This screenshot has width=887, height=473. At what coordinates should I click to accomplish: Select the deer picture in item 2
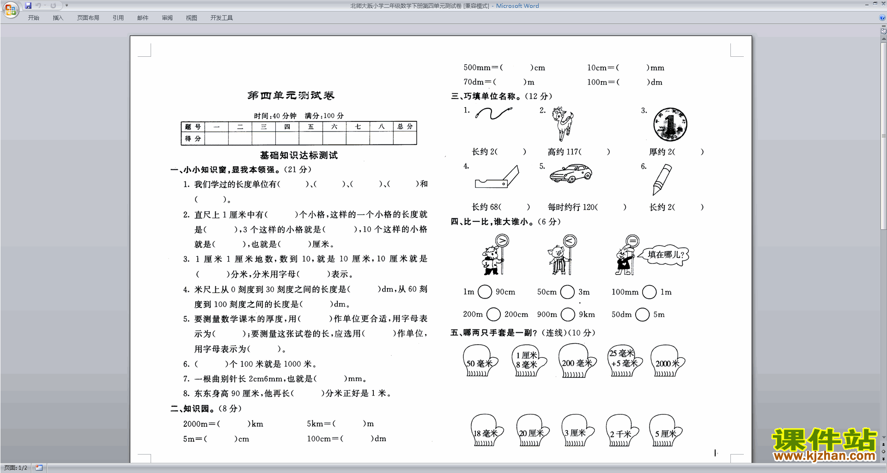563,124
